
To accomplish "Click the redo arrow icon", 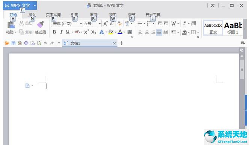I will pos(52,43).
